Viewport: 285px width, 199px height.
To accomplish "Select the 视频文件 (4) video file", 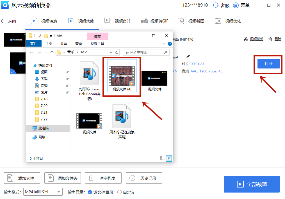I will point(122,76).
